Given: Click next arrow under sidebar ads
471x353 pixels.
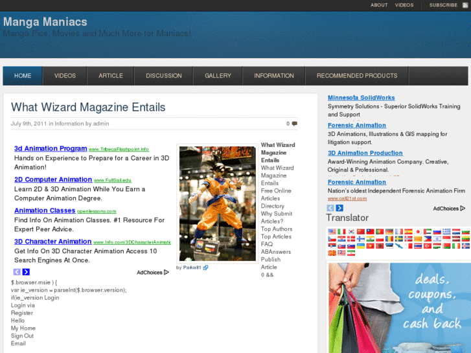Looking at the screenshot, I should pos(339,208).
